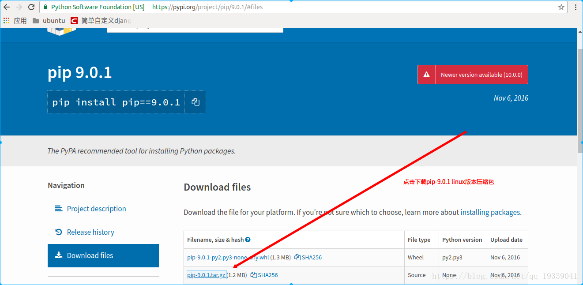The width and height of the screenshot is (583, 285).
Task: Copy SHA256 hash of the tar.gz file
Action: pyautogui.click(x=264, y=275)
